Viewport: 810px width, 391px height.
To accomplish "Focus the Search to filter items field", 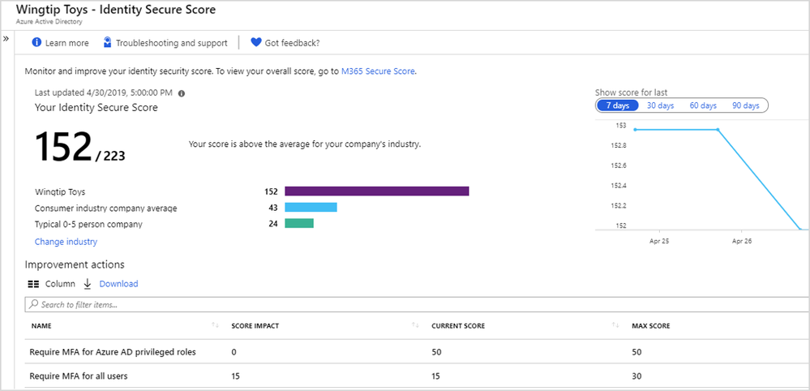I will tap(418, 305).
